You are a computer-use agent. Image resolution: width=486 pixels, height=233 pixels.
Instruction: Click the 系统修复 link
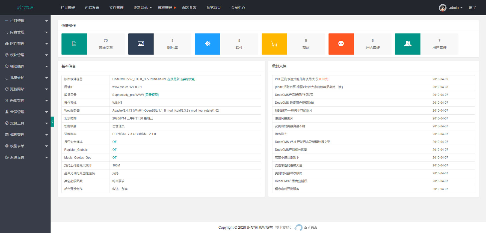pos(188,79)
